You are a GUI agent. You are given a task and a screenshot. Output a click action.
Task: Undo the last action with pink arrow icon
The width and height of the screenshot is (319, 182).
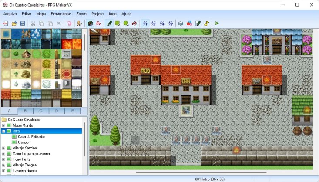pos(69,23)
